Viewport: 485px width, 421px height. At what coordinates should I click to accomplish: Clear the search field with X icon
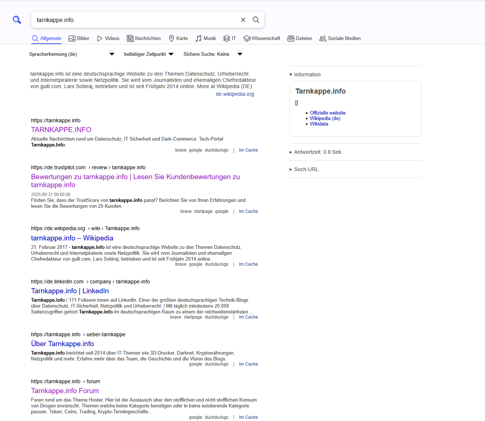click(243, 20)
